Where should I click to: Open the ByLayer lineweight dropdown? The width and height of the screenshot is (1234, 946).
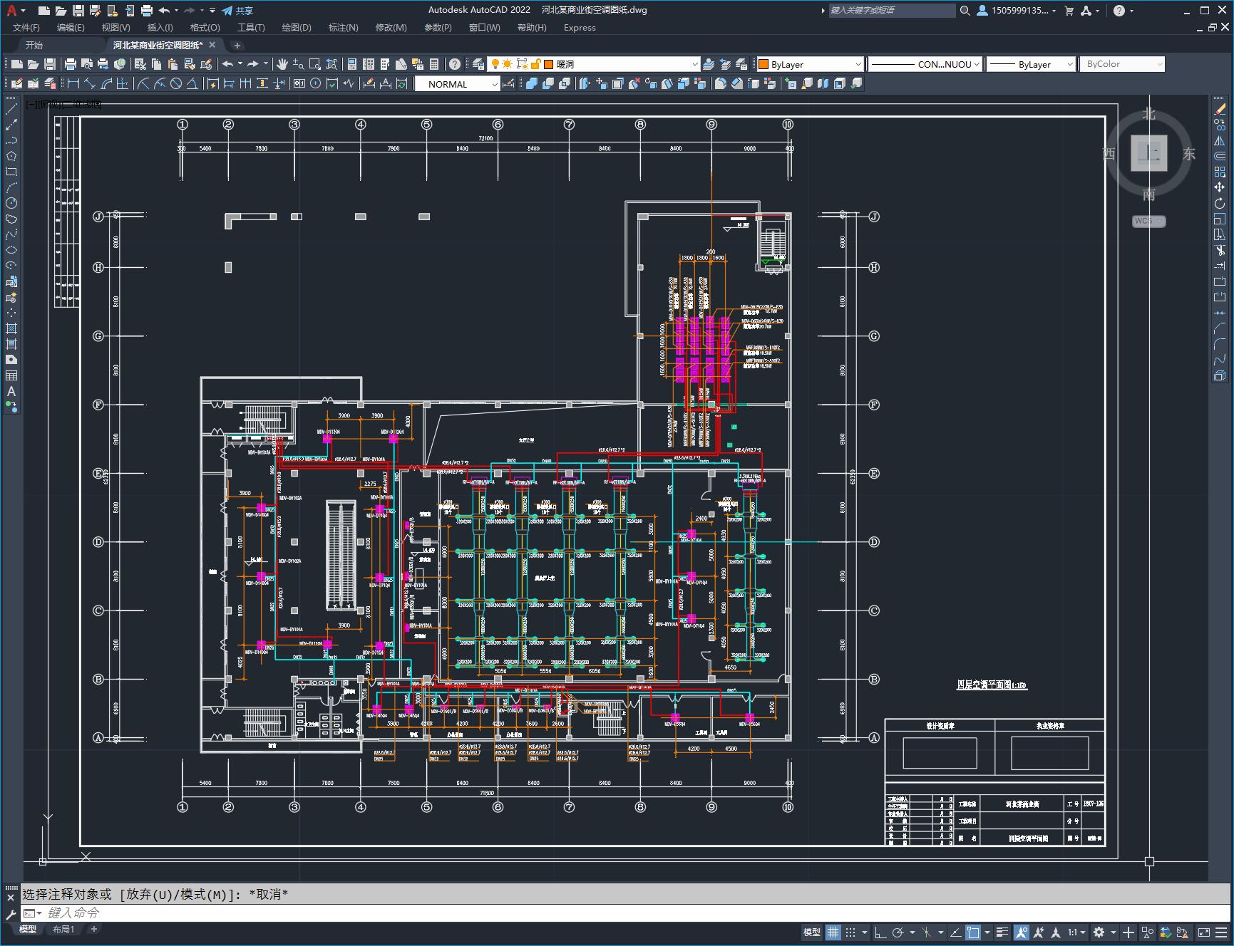[x=1031, y=64]
